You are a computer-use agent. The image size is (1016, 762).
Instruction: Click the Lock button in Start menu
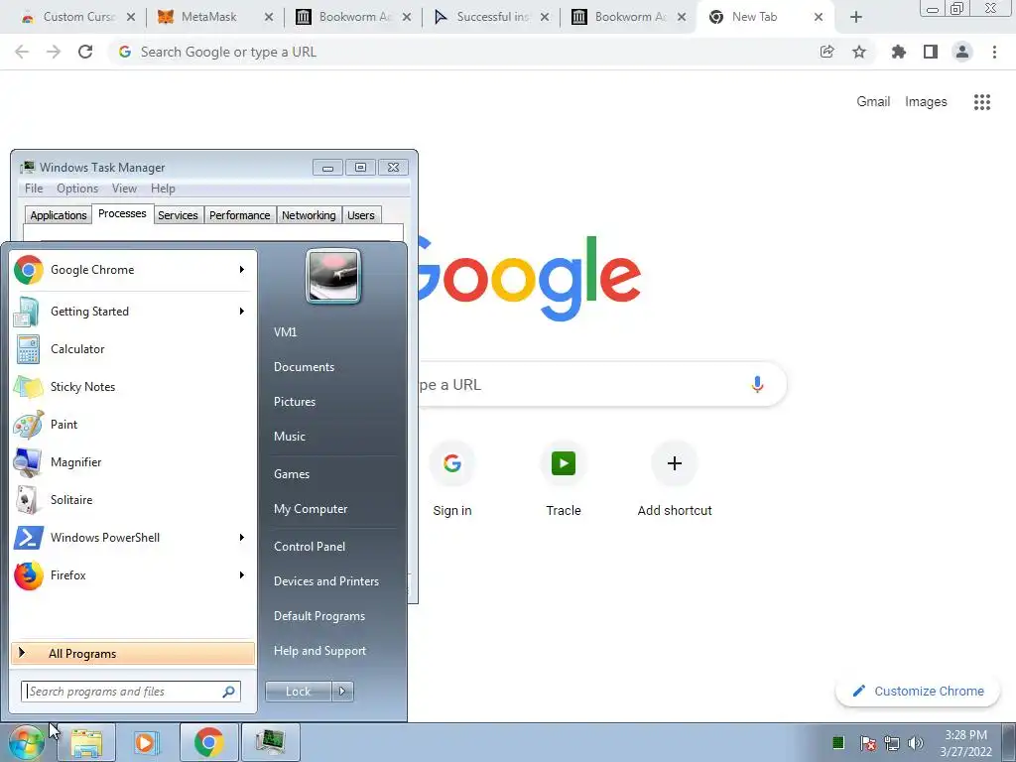tap(298, 692)
